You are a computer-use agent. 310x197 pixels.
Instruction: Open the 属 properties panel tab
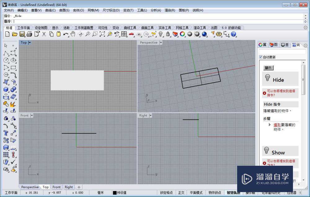[x=263, y=45]
